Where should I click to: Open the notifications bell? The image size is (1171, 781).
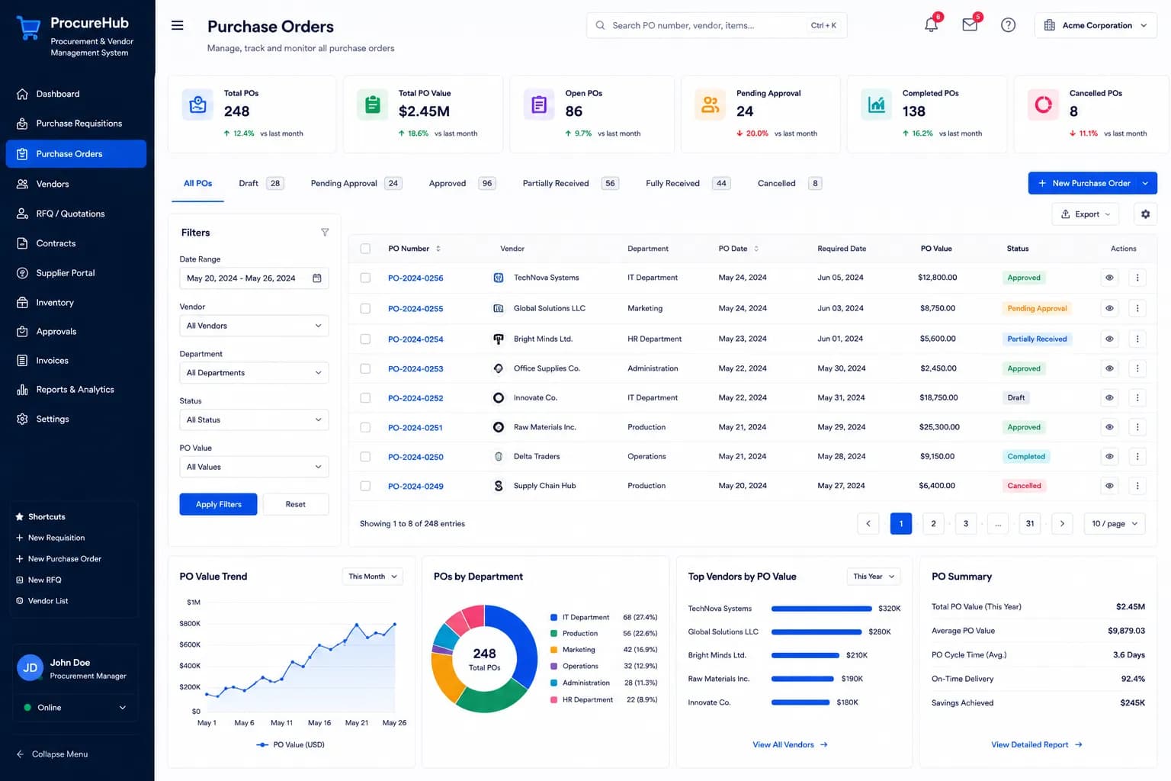coord(931,25)
